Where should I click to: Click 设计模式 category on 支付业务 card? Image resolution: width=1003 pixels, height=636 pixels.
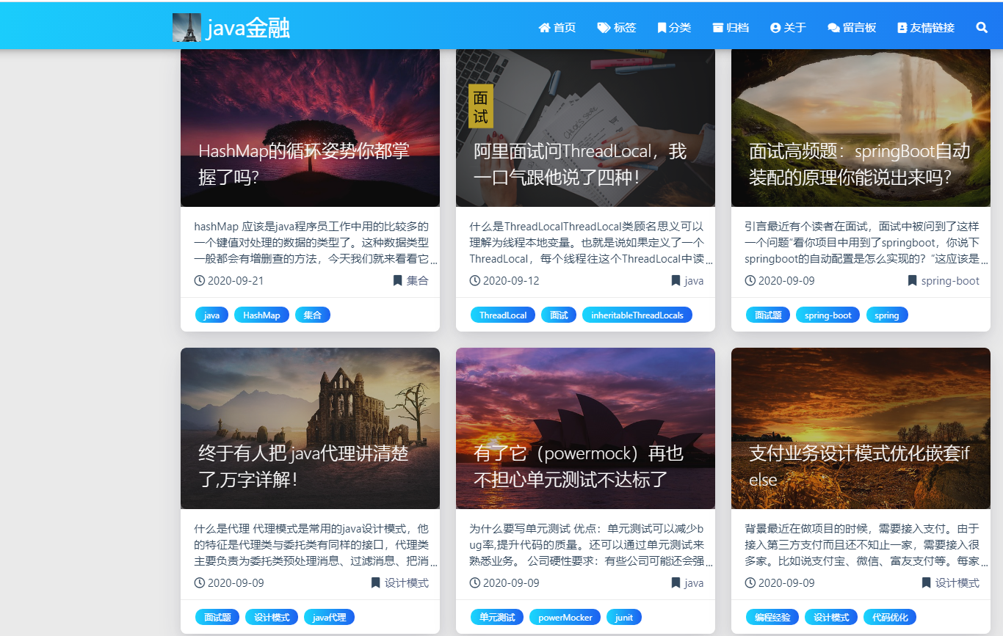[957, 582]
